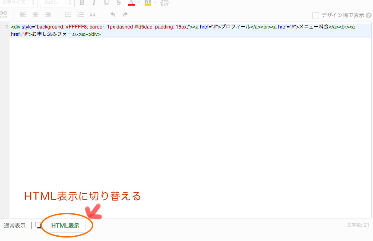Open the 見出し heading dropdown
This screenshot has height=241, width=373.
tap(57, 3)
